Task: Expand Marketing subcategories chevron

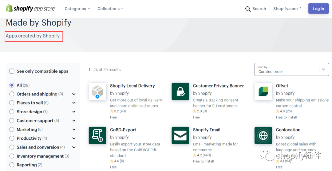Action: click(x=74, y=129)
